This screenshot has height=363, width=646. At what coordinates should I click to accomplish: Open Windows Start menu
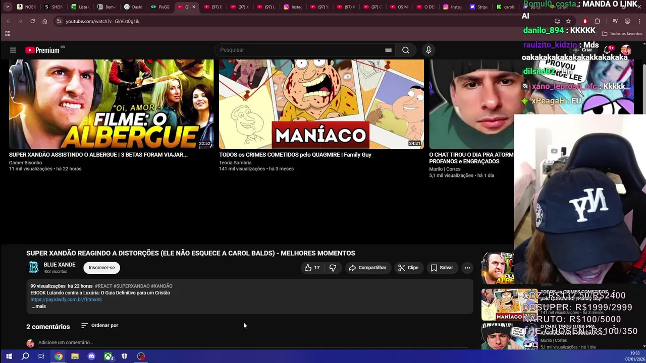pos(9,356)
